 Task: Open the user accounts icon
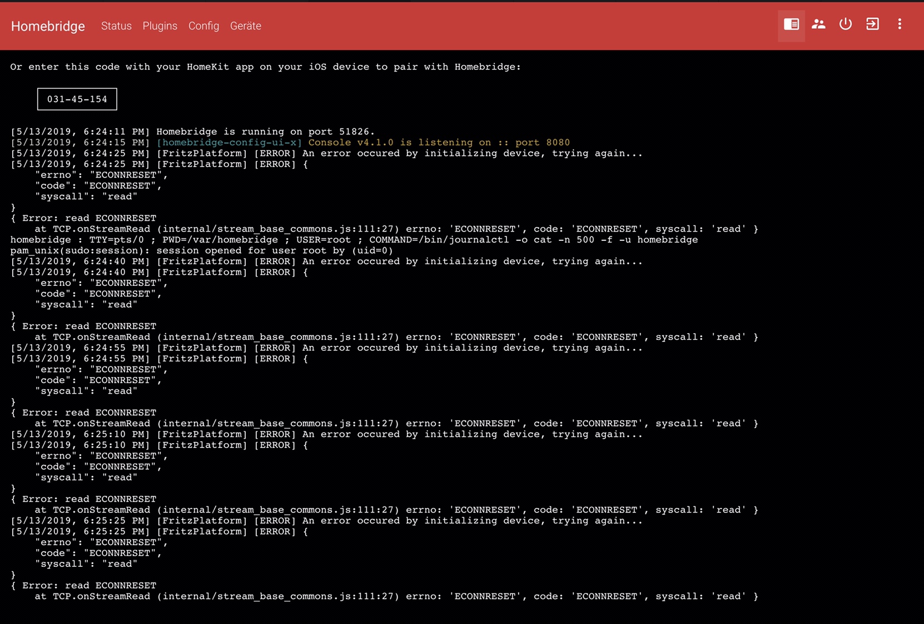click(818, 24)
